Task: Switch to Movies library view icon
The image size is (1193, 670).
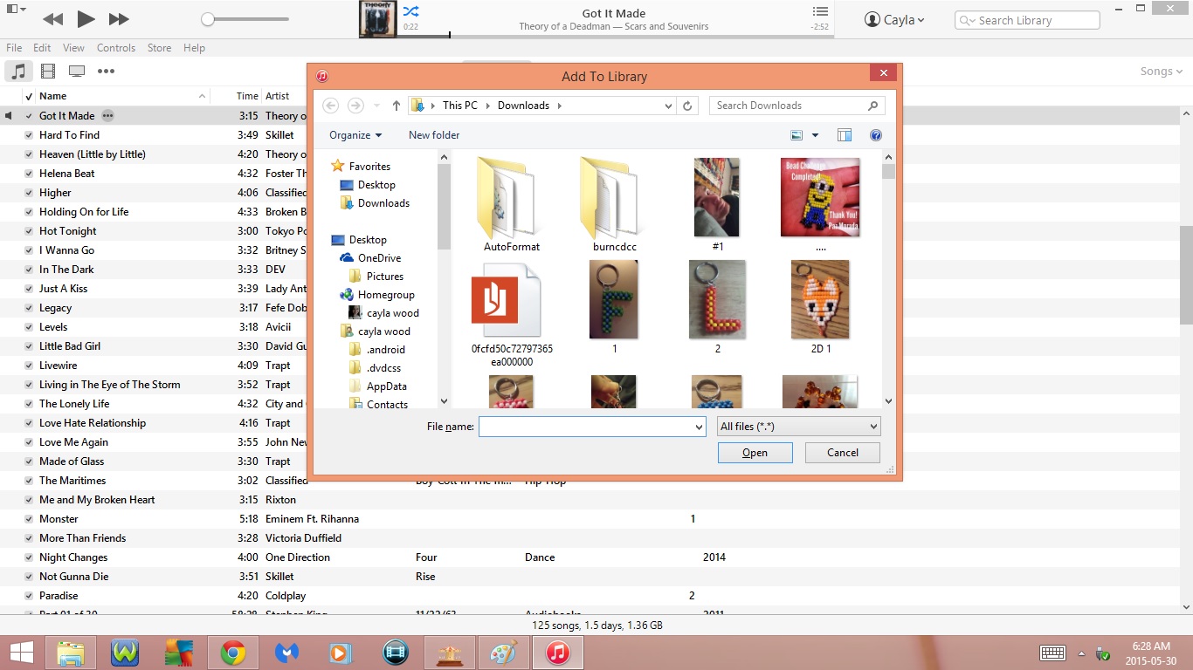Action: pos(48,72)
